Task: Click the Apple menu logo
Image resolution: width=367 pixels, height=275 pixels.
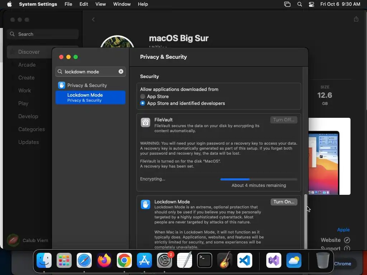Action: coord(9,4)
